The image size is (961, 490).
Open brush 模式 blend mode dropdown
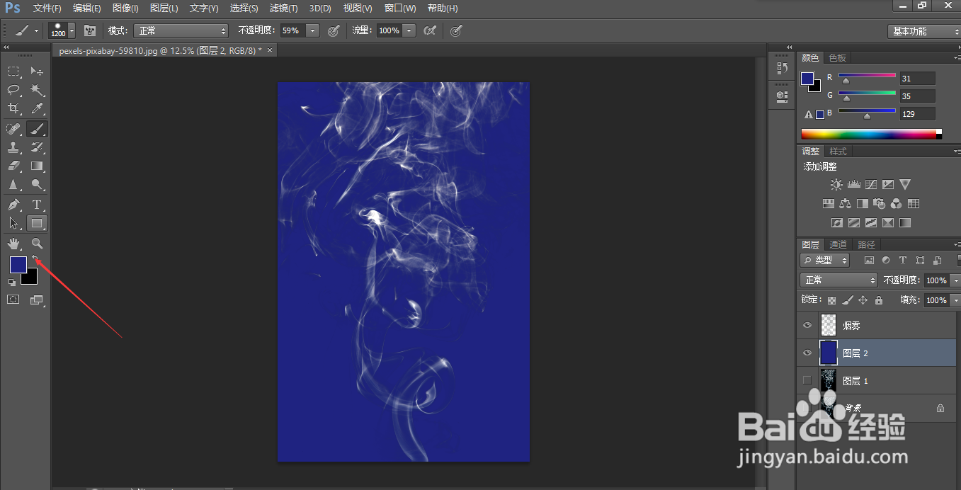[181, 30]
